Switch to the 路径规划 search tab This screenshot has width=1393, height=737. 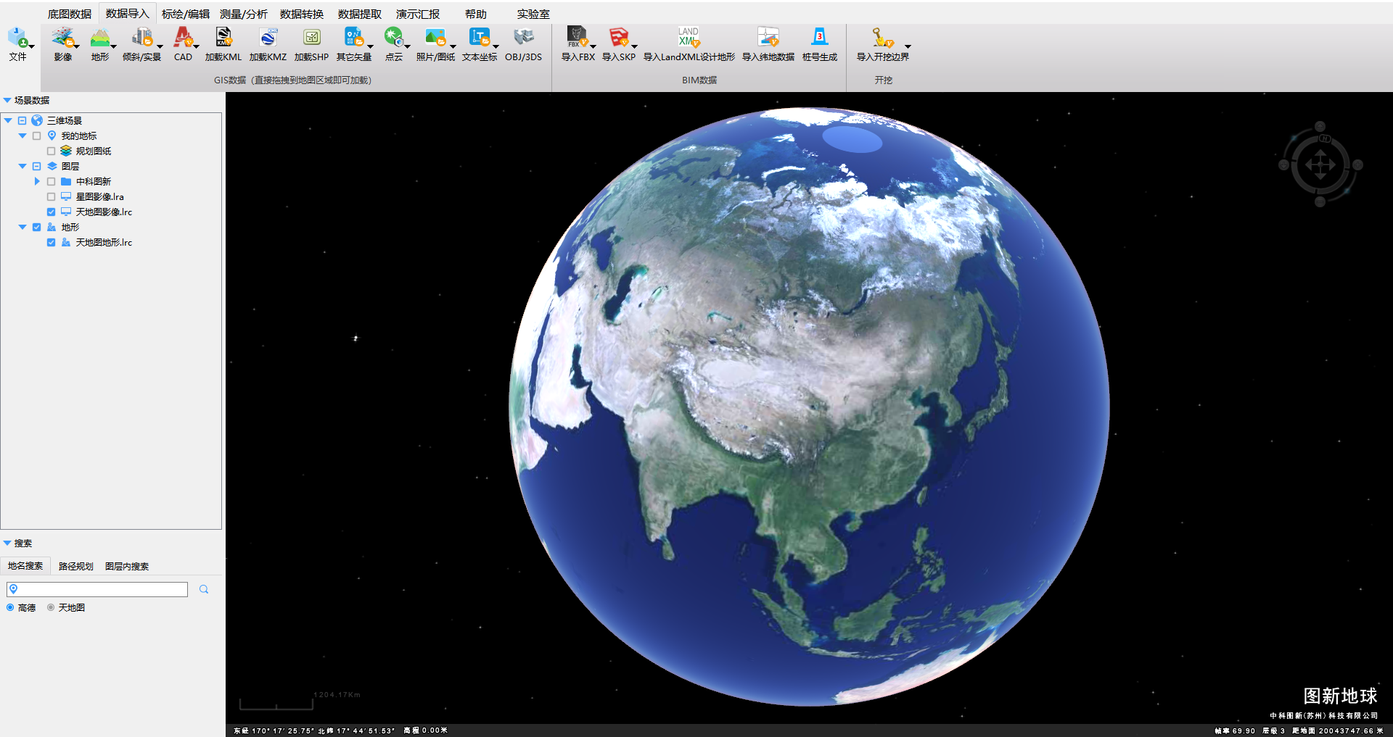click(76, 566)
